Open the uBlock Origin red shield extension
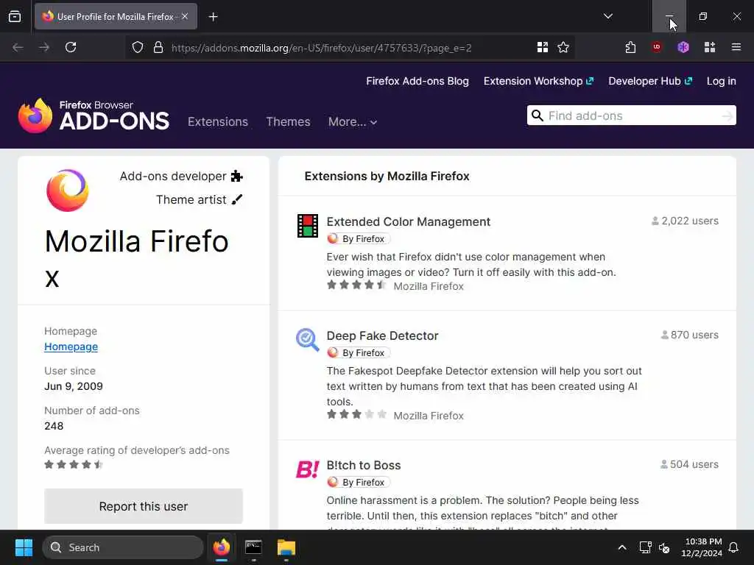 (656, 47)
